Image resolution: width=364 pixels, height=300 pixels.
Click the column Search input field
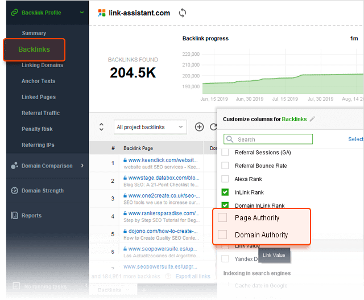click(x=268, y=139)
